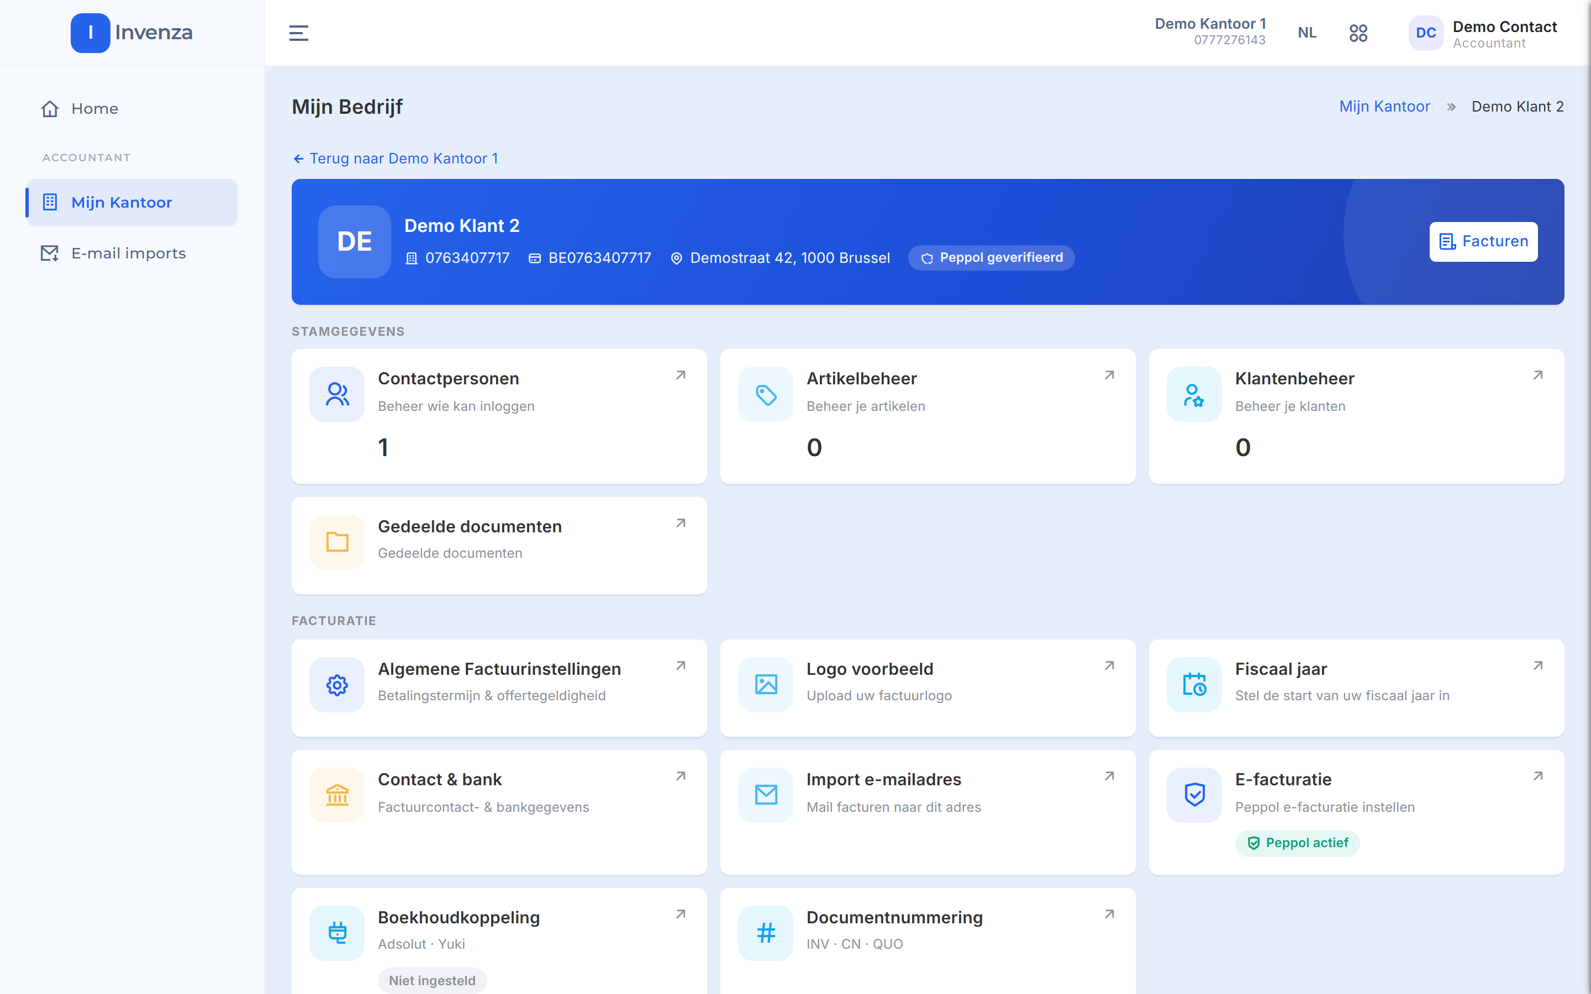Click the Logo voorbeeld image icon
The height and width of the screenshot is (994, 1591).
pyautogui.click(x=766, y=684)
